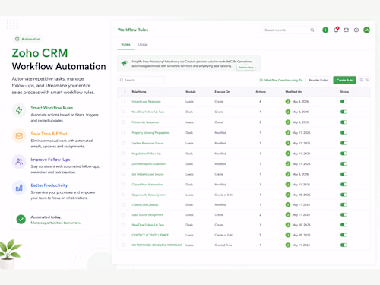Disable the No Response Stale Lead Workflow rule
Image resolution: width=380 pixels, height=285 pixels.
(344, 245)
